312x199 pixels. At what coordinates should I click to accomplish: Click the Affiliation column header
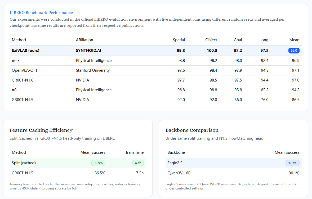click(x=84, y=40)
